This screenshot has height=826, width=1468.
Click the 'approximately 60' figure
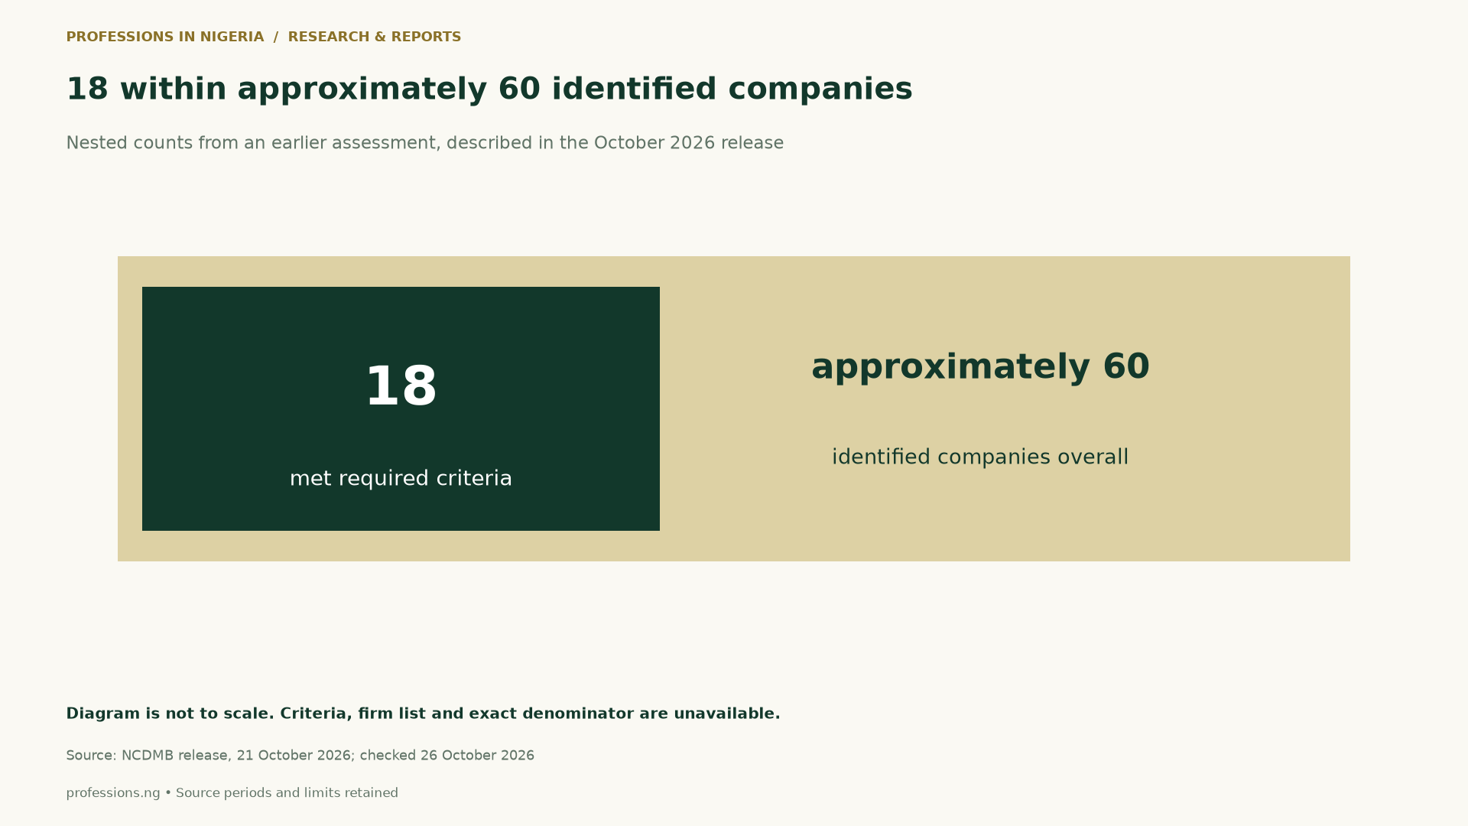click(980, 367)
